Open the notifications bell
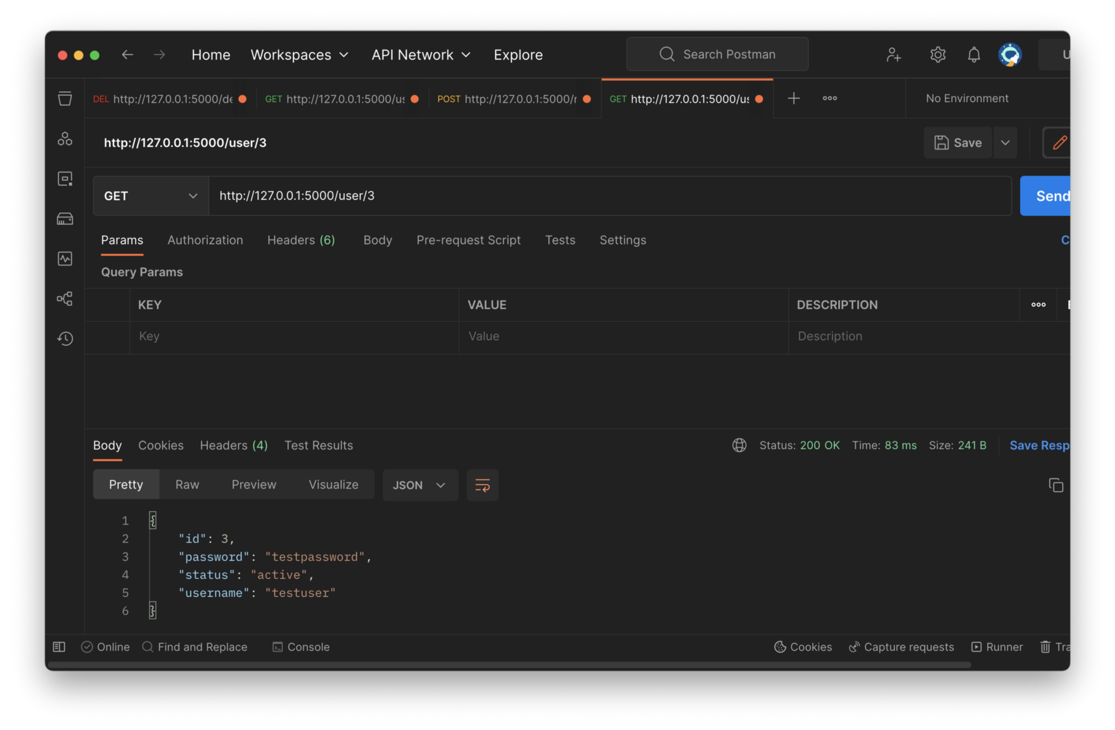Screen dimensions: 1115x730 tap(974, 55)
